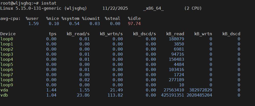Select vda tps value 1.44

point(51,90)
